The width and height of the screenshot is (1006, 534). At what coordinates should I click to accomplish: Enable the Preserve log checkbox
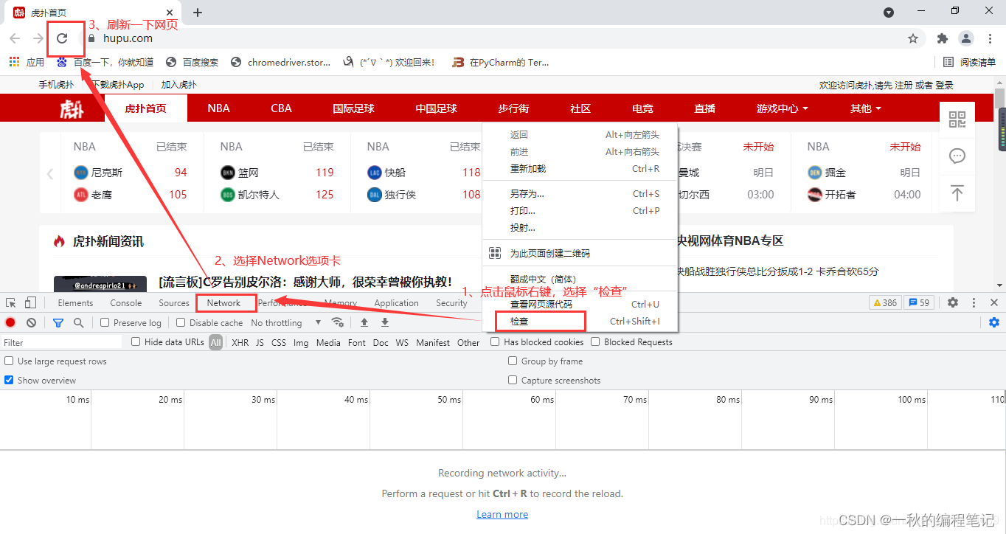tap(105, 322)
